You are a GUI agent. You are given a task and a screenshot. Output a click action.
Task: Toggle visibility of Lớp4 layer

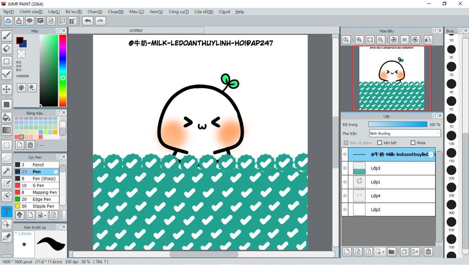coord(345,196)
